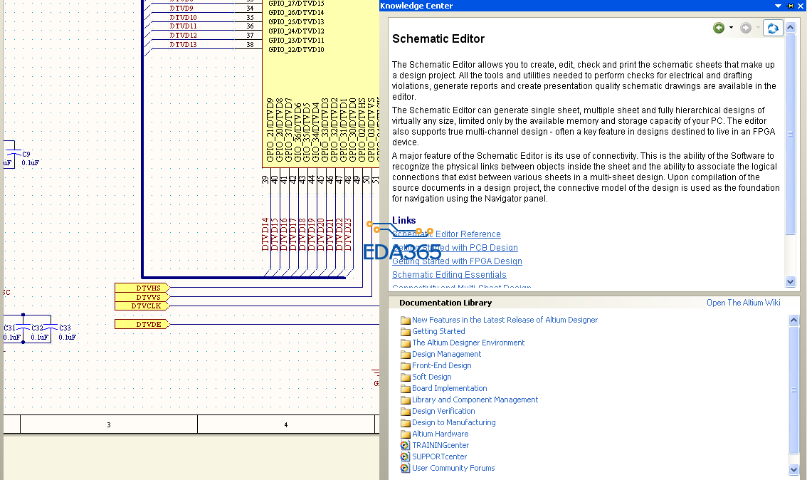This screenshot has height=480, width=807.
Task: Select the DTVDE port in schematic
Action: pyautogui.click(x=142, y=324)
